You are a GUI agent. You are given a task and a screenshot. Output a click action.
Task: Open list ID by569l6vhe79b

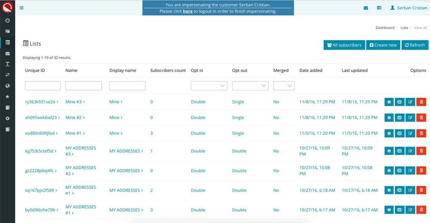(42, 210)
